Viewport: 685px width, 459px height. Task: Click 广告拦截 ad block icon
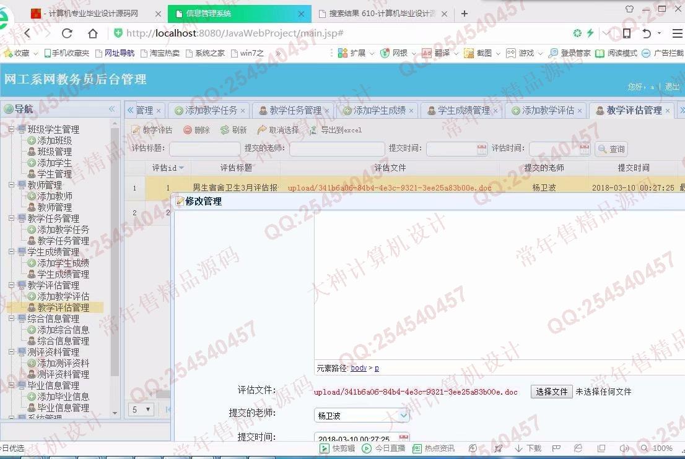[x=646, y=53]
